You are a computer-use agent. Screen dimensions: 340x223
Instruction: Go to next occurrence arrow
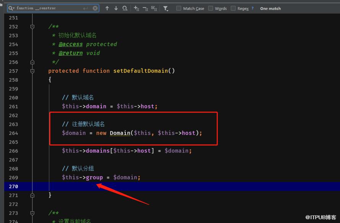coord(116,8)
